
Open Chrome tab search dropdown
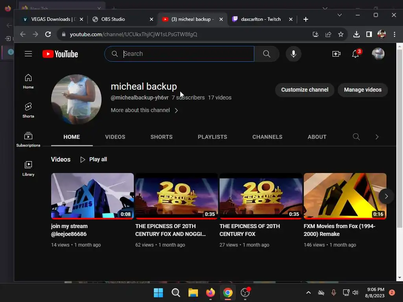pyautogui.click(x=340, y=15)
